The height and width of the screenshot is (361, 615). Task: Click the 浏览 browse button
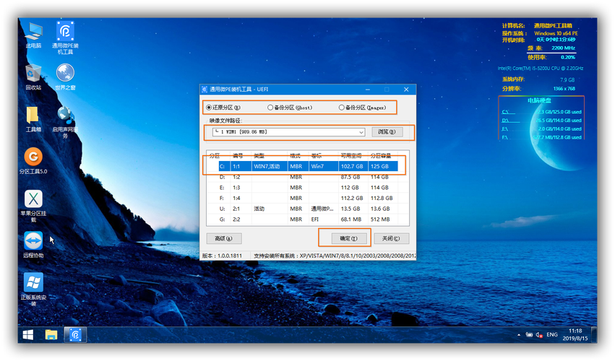point(387,132)
